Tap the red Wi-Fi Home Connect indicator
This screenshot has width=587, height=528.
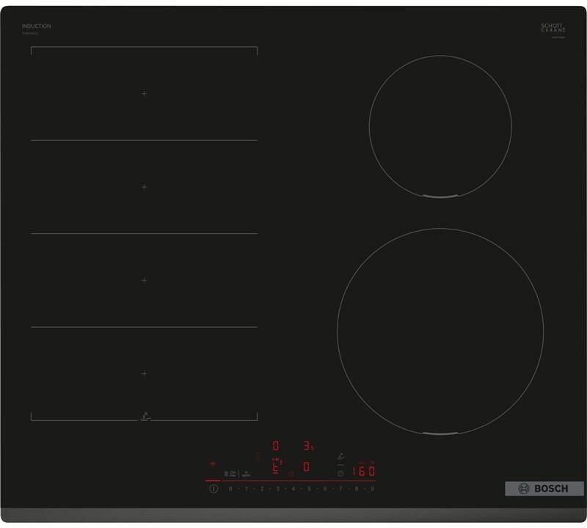point(212,464)
